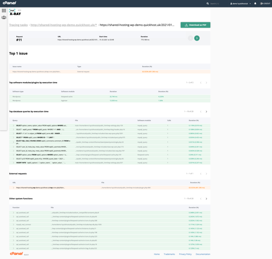Click the search magnifier icon
Image resolution: width=272 pixels, height=259 pixels.
click(x=208, y=3)
